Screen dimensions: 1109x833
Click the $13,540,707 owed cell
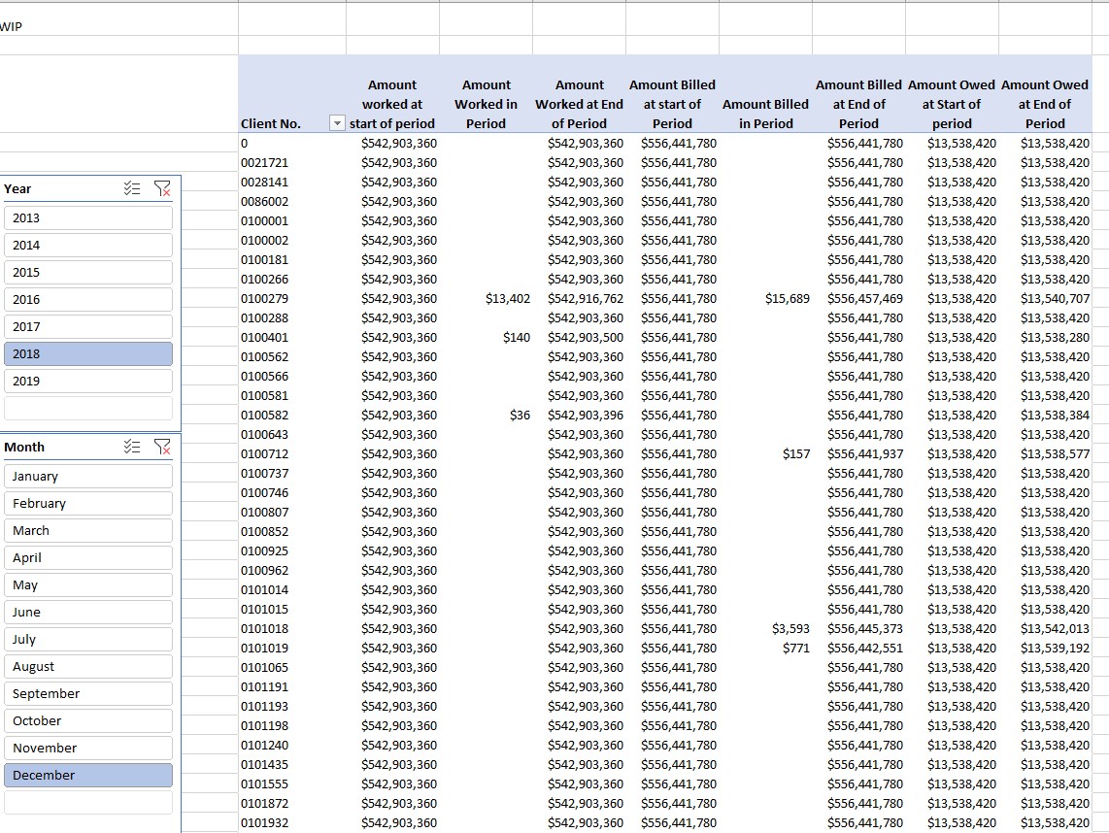tap(1045, 298)
